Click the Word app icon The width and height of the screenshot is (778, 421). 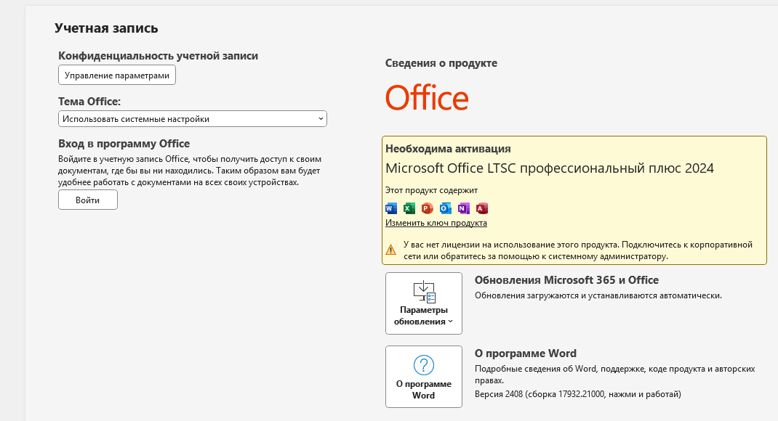391,208
